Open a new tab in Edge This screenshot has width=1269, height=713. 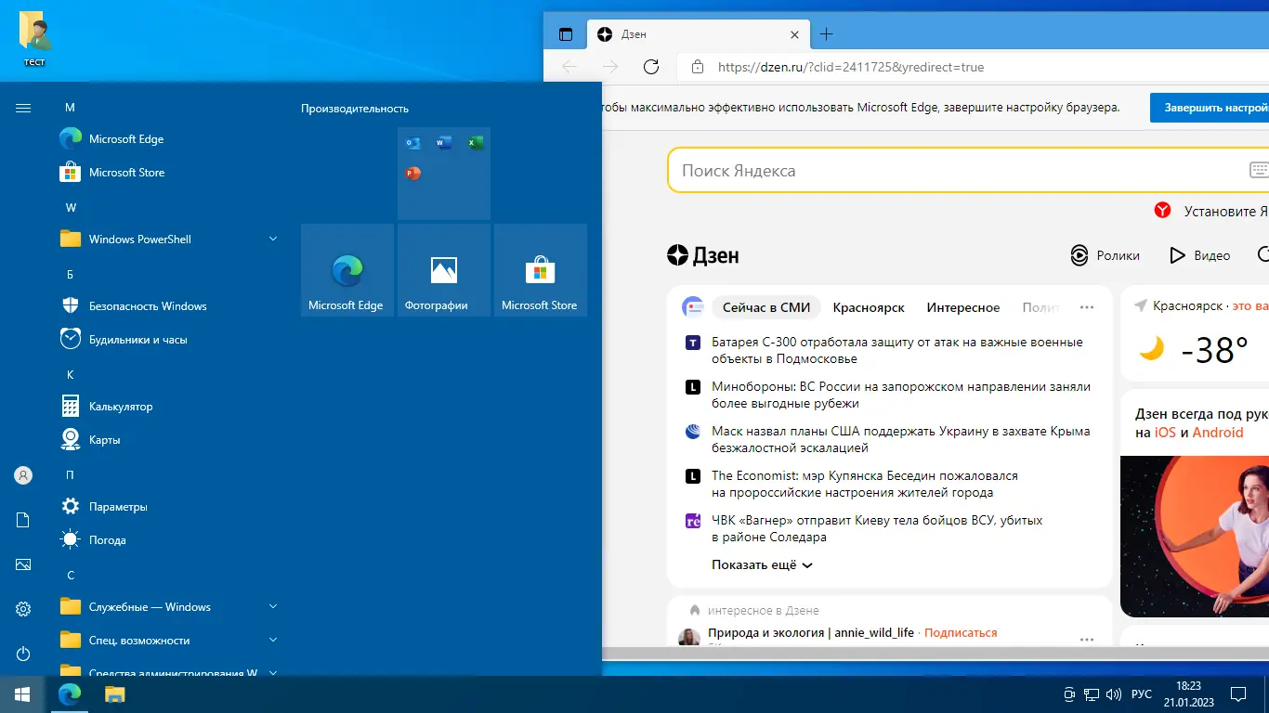pyautogui.click(x=826, y=34)
